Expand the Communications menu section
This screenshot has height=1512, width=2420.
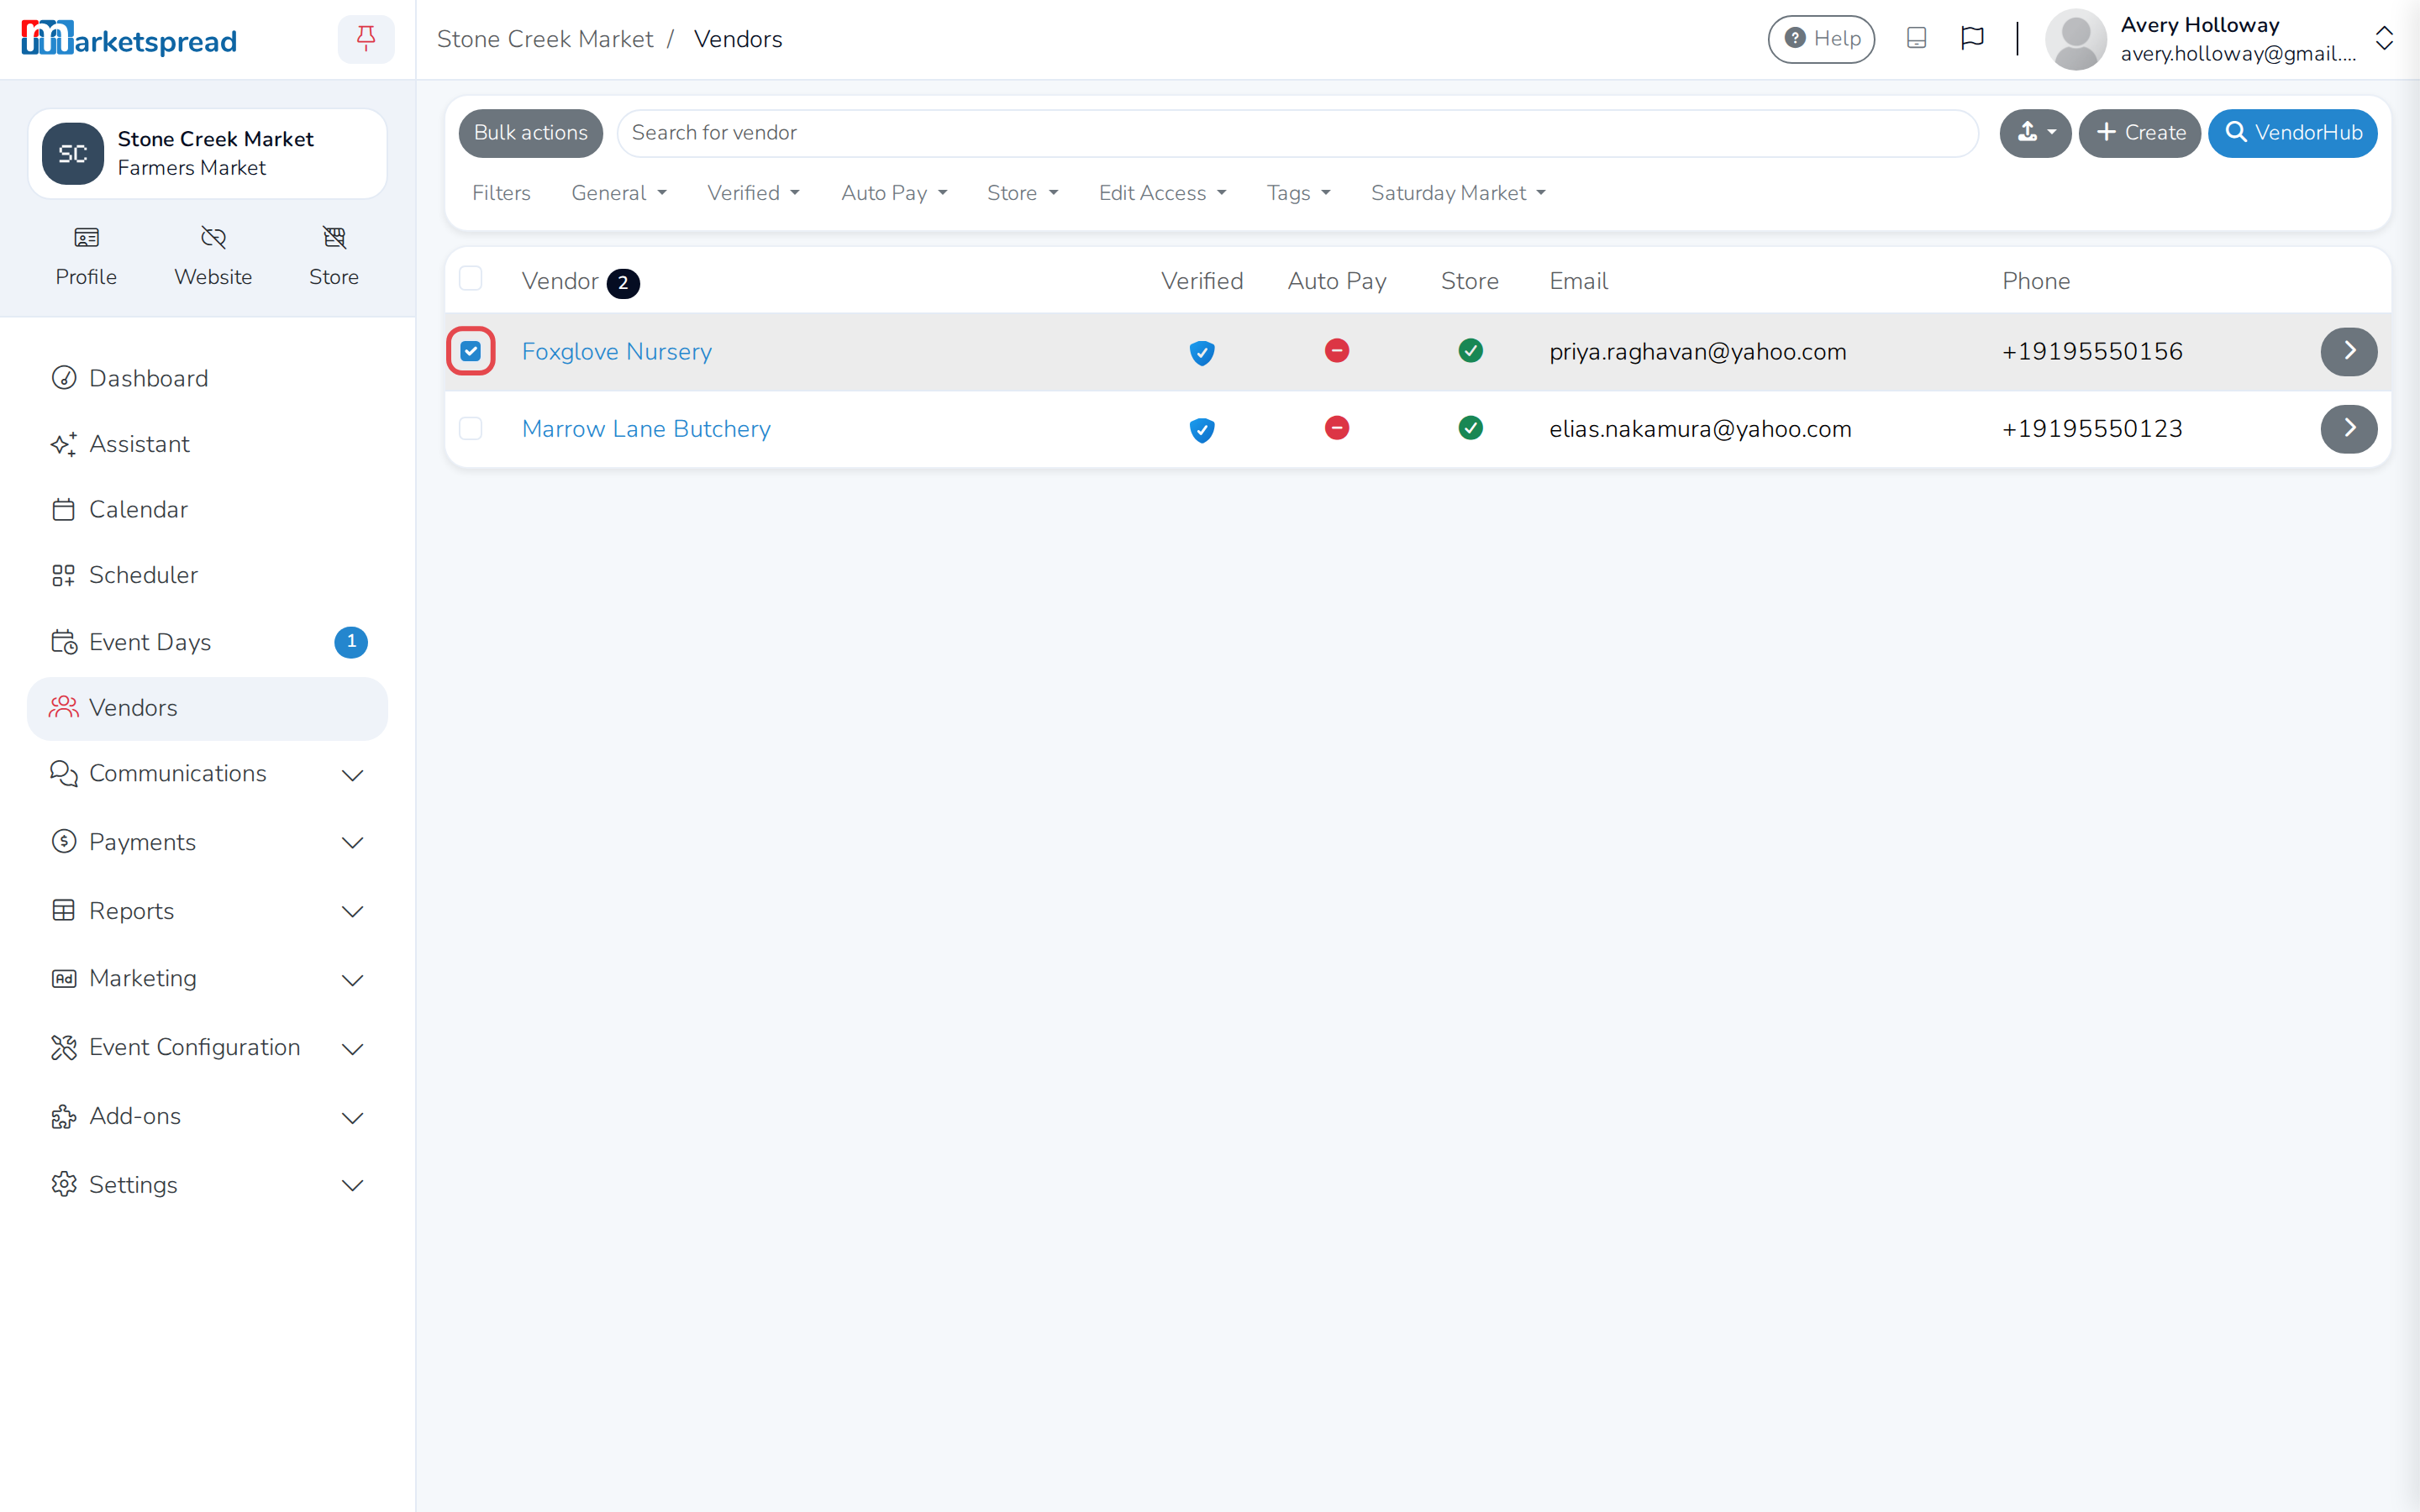tap(207, 774)
